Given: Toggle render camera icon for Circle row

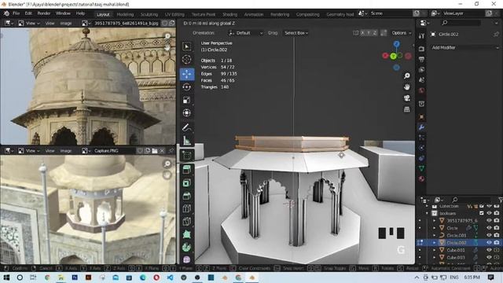Looking at the screenshot, I should 497,228.
